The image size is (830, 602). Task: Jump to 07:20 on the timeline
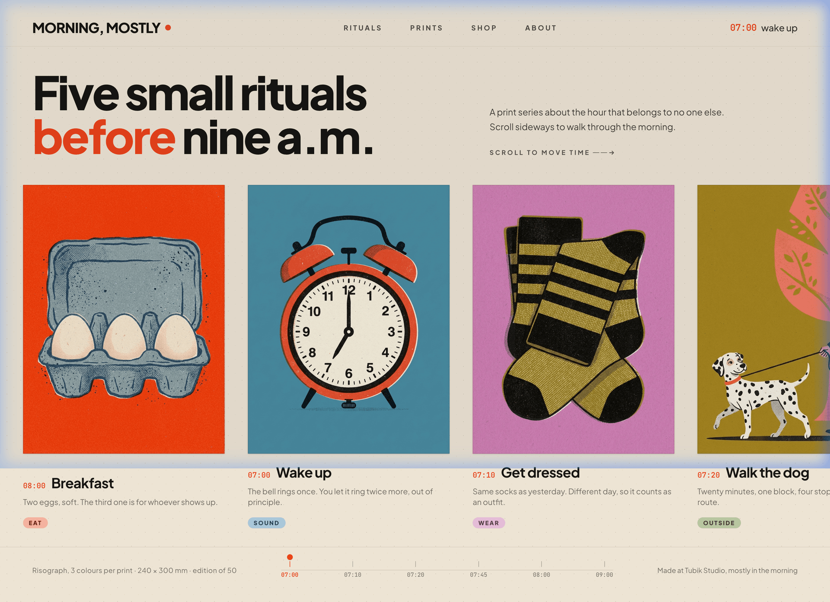(x=415, y=575)
